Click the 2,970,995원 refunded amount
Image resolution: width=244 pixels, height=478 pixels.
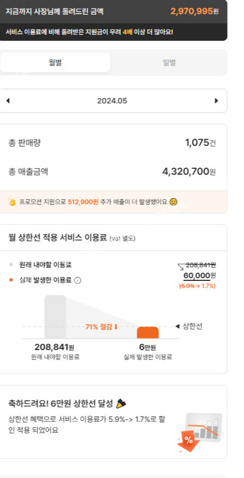(194, 11)
